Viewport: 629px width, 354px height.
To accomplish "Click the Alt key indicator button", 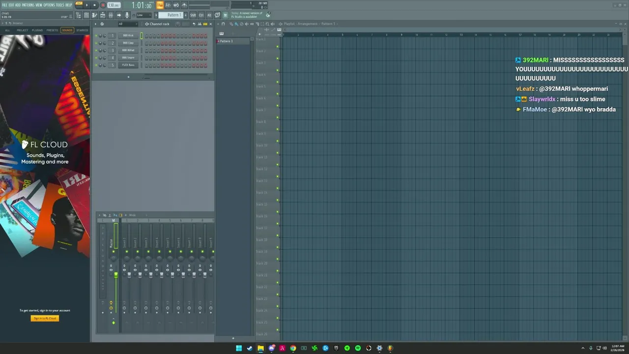I will [x=209, y=15].
